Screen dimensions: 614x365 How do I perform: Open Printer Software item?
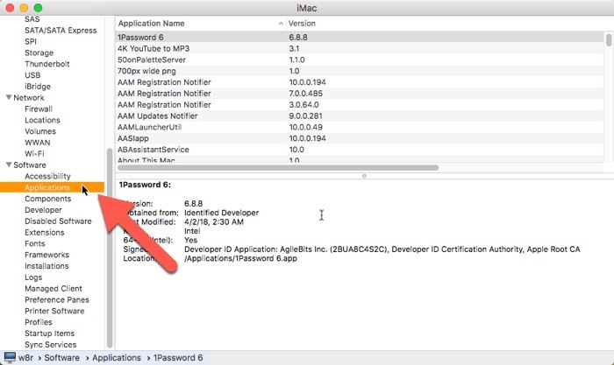pos(54,311)
